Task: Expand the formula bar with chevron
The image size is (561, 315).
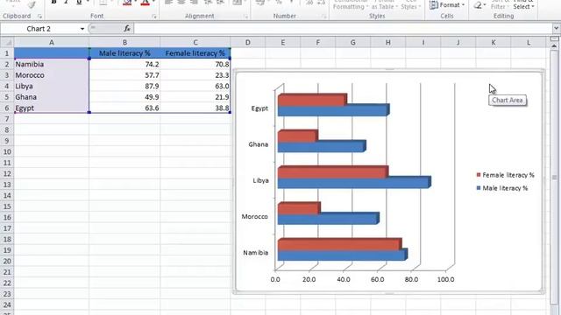Action: pos(556,28)
